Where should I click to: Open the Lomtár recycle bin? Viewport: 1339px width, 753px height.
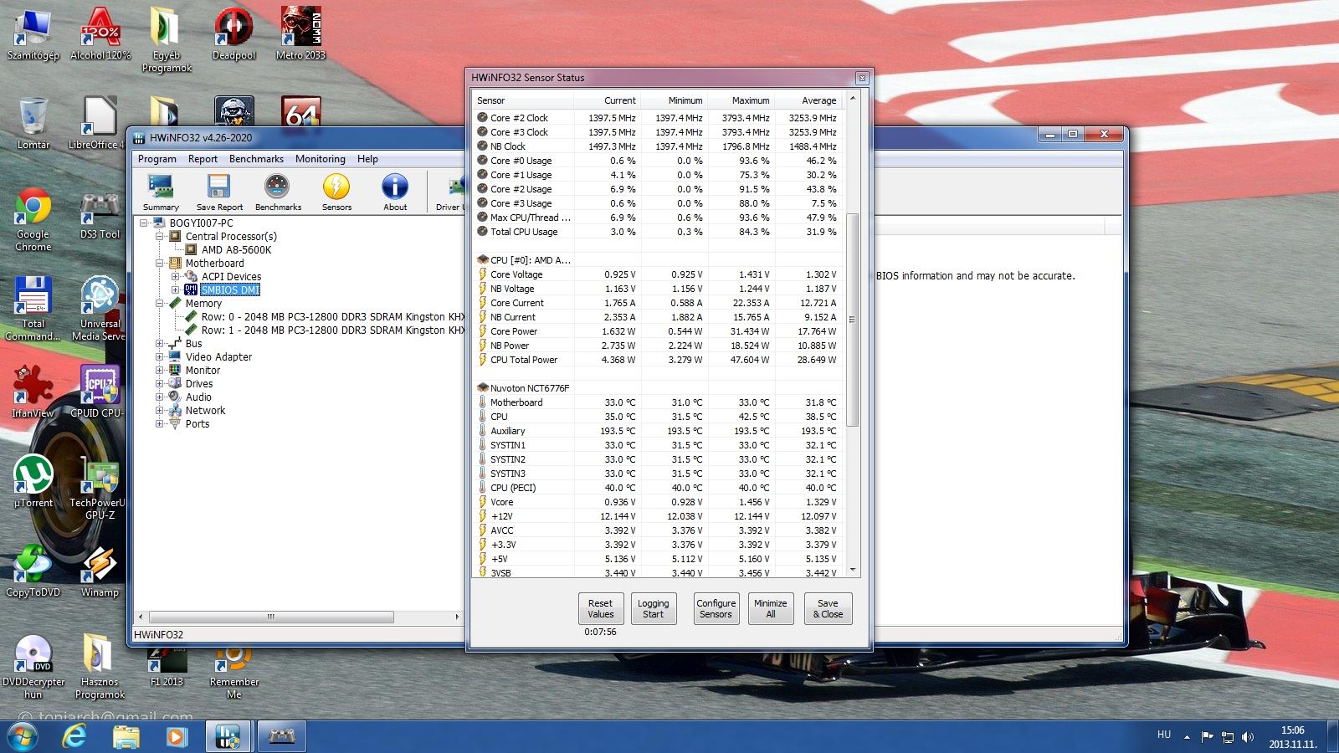pyautogui.click(x=33, y=124)
